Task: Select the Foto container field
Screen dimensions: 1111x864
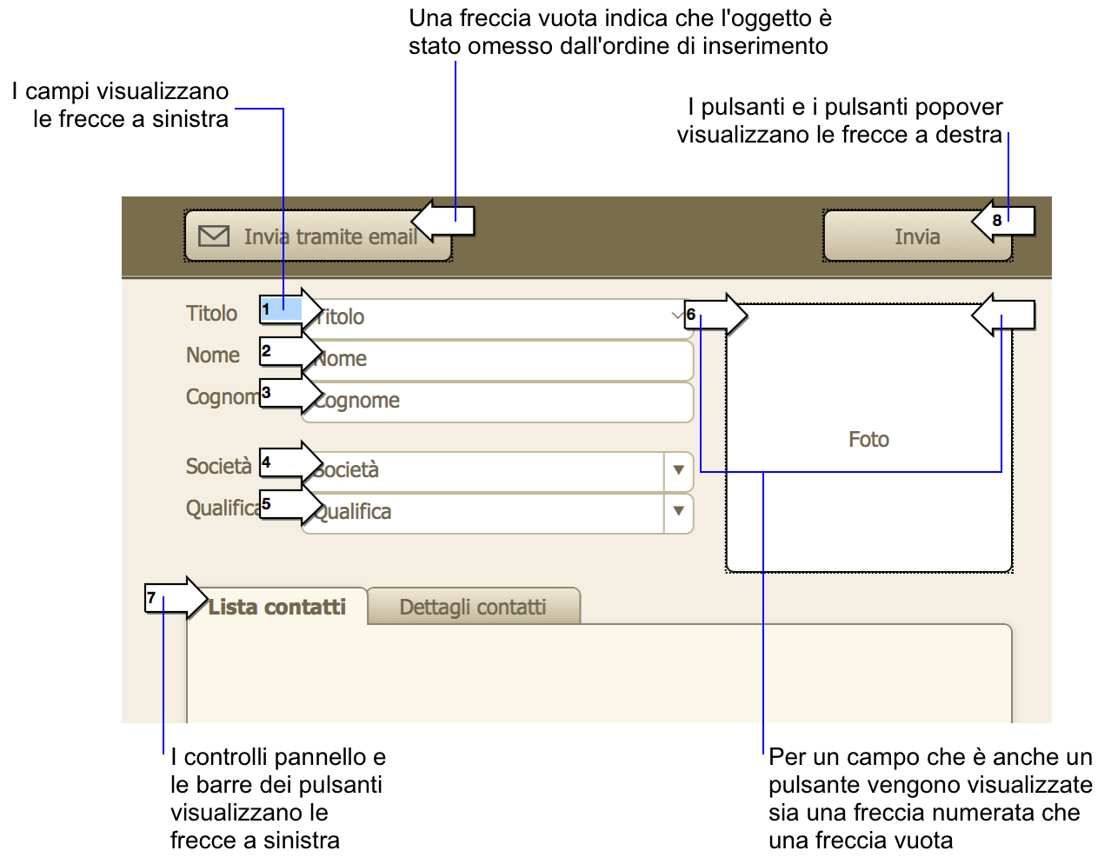Action: tap(869, 504)
